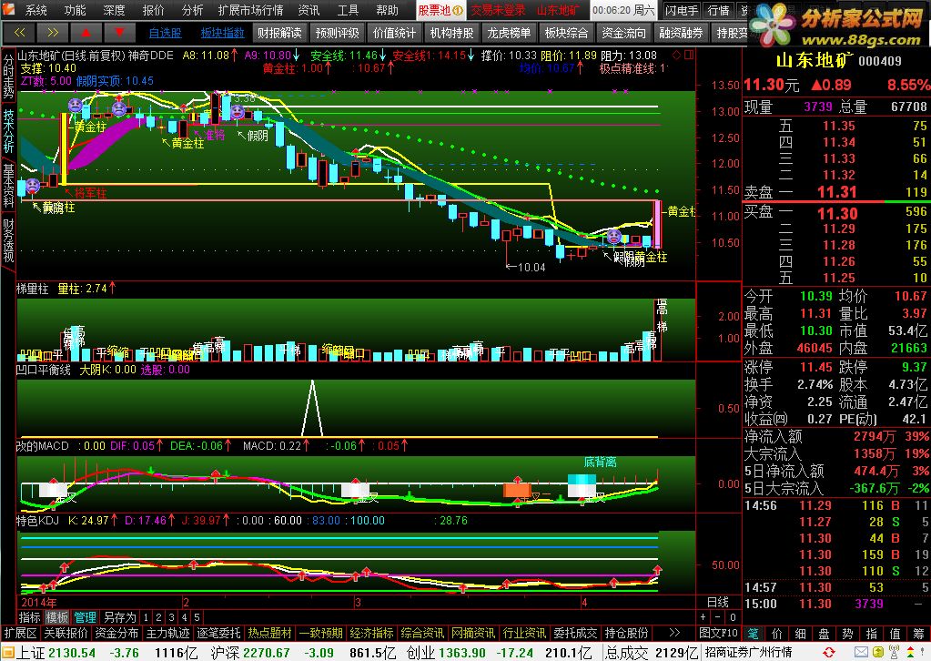Open the 功能 menu
This screenshot has height=661, width=931.
[x=75, y=10]
